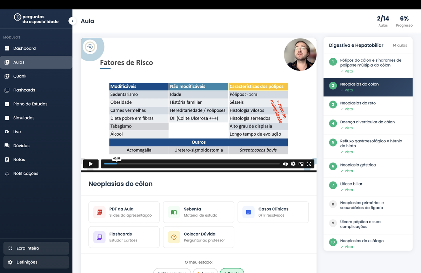The height and width of the screenshot is (273, 421).
Task: Open the PDF da Aula resource
Action: [x=124, y=212]
